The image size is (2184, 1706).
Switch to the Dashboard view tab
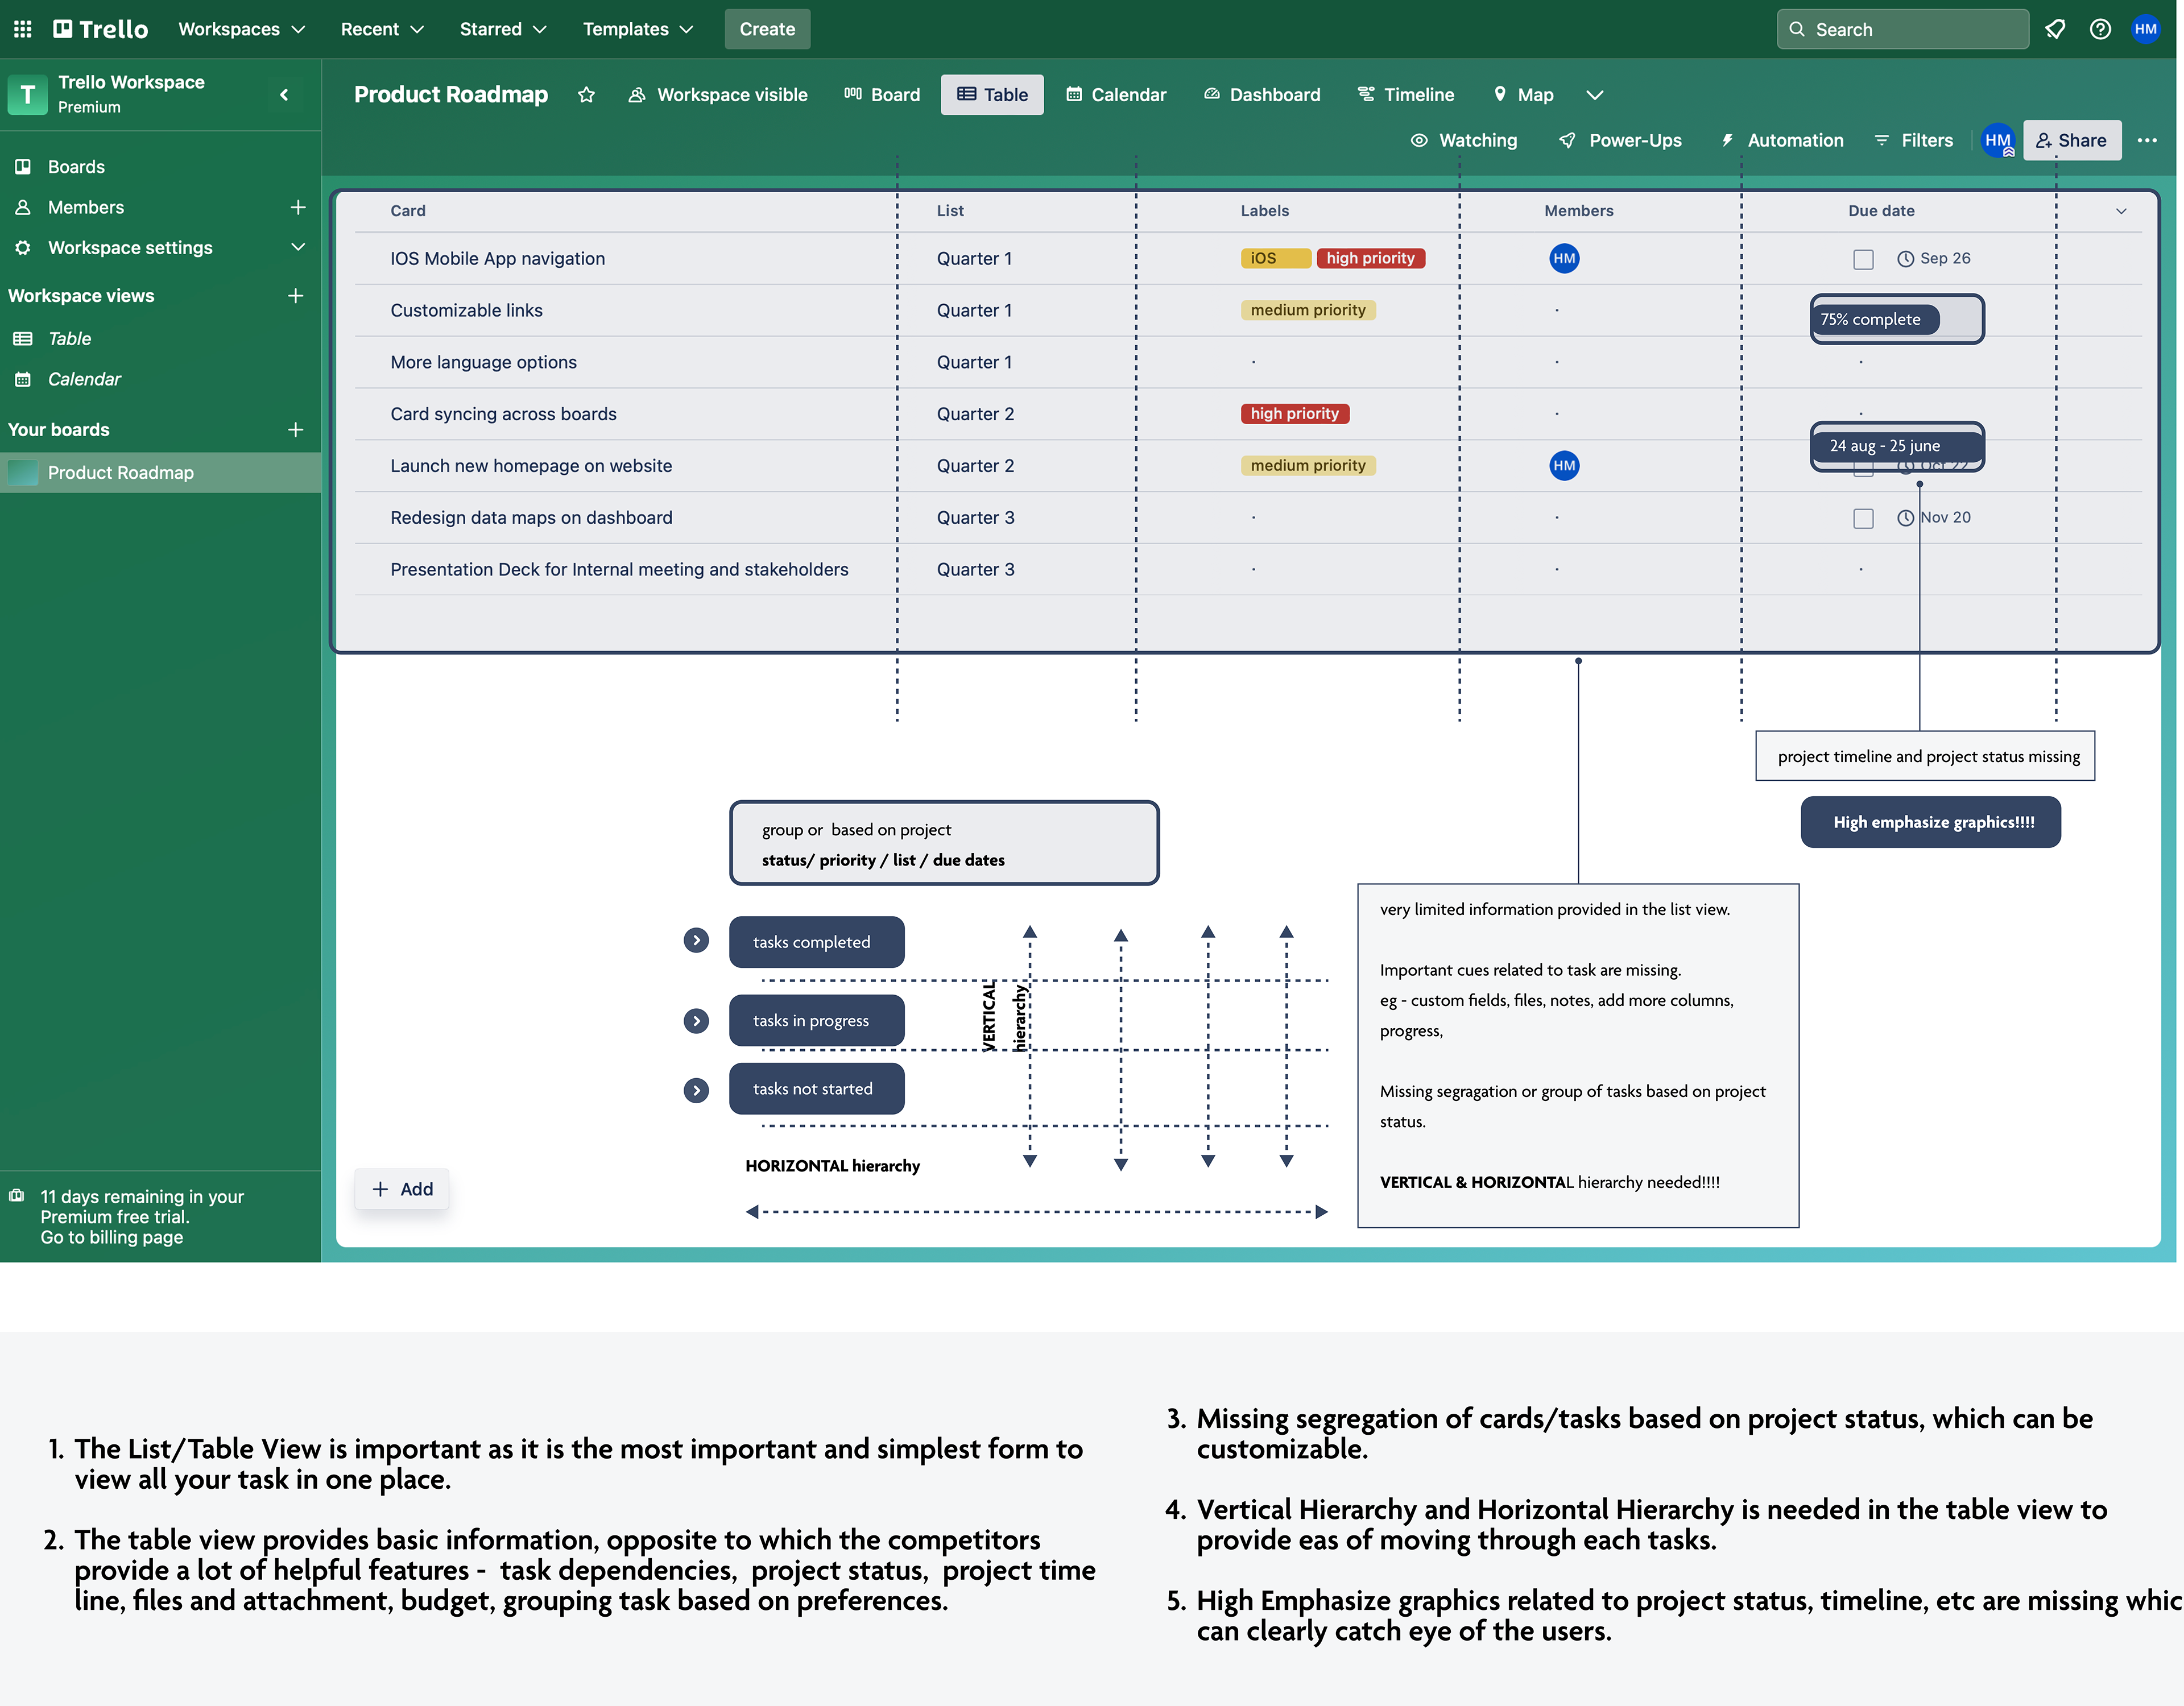[1262, 95]
